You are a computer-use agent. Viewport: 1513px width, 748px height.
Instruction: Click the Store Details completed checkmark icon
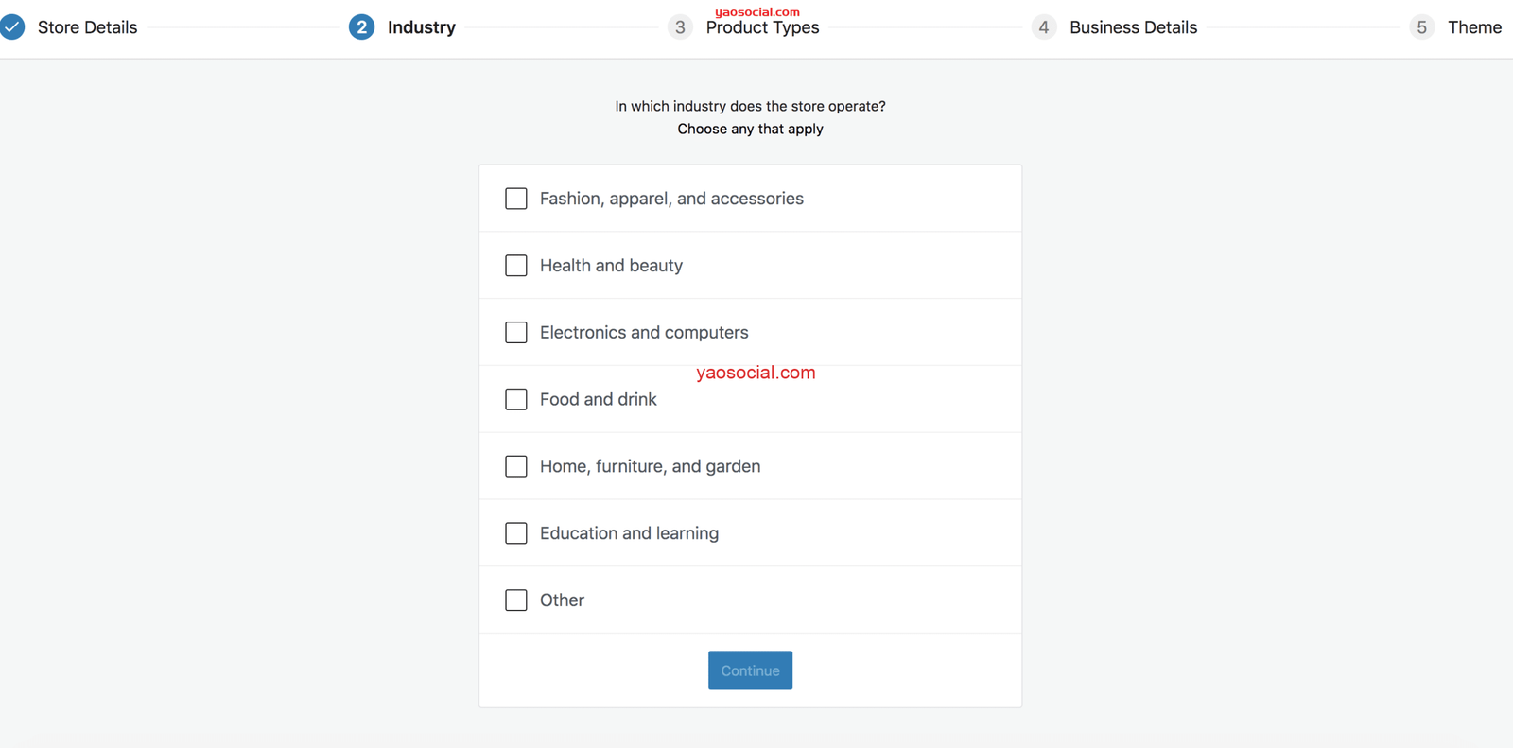pos(12,27)
